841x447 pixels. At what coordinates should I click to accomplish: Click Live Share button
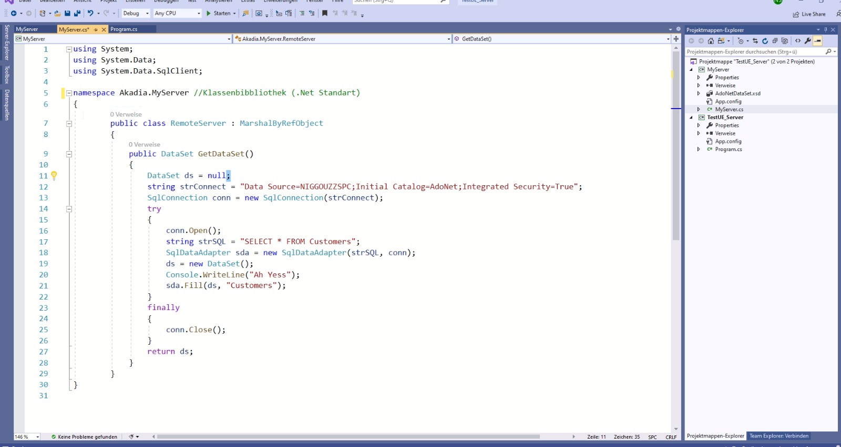coord(809,14)
